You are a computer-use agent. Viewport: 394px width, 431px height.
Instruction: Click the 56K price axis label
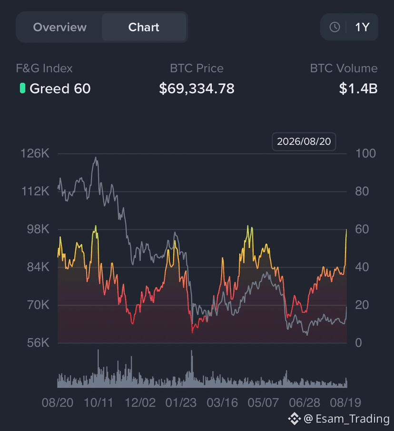(38, 343)
